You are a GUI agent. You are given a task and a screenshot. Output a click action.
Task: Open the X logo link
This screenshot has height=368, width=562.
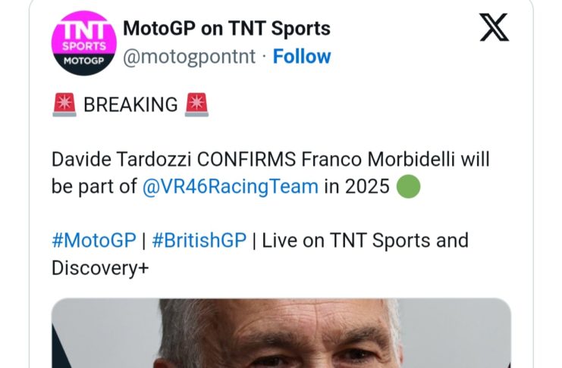click(494, 29)
